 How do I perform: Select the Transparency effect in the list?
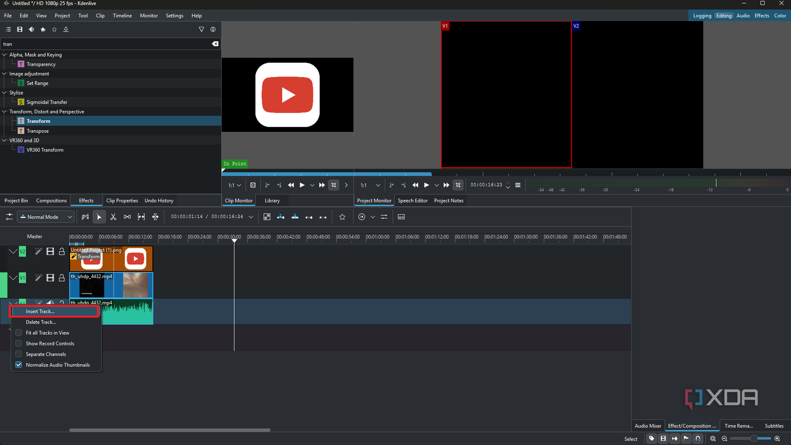tap(41, 64)
